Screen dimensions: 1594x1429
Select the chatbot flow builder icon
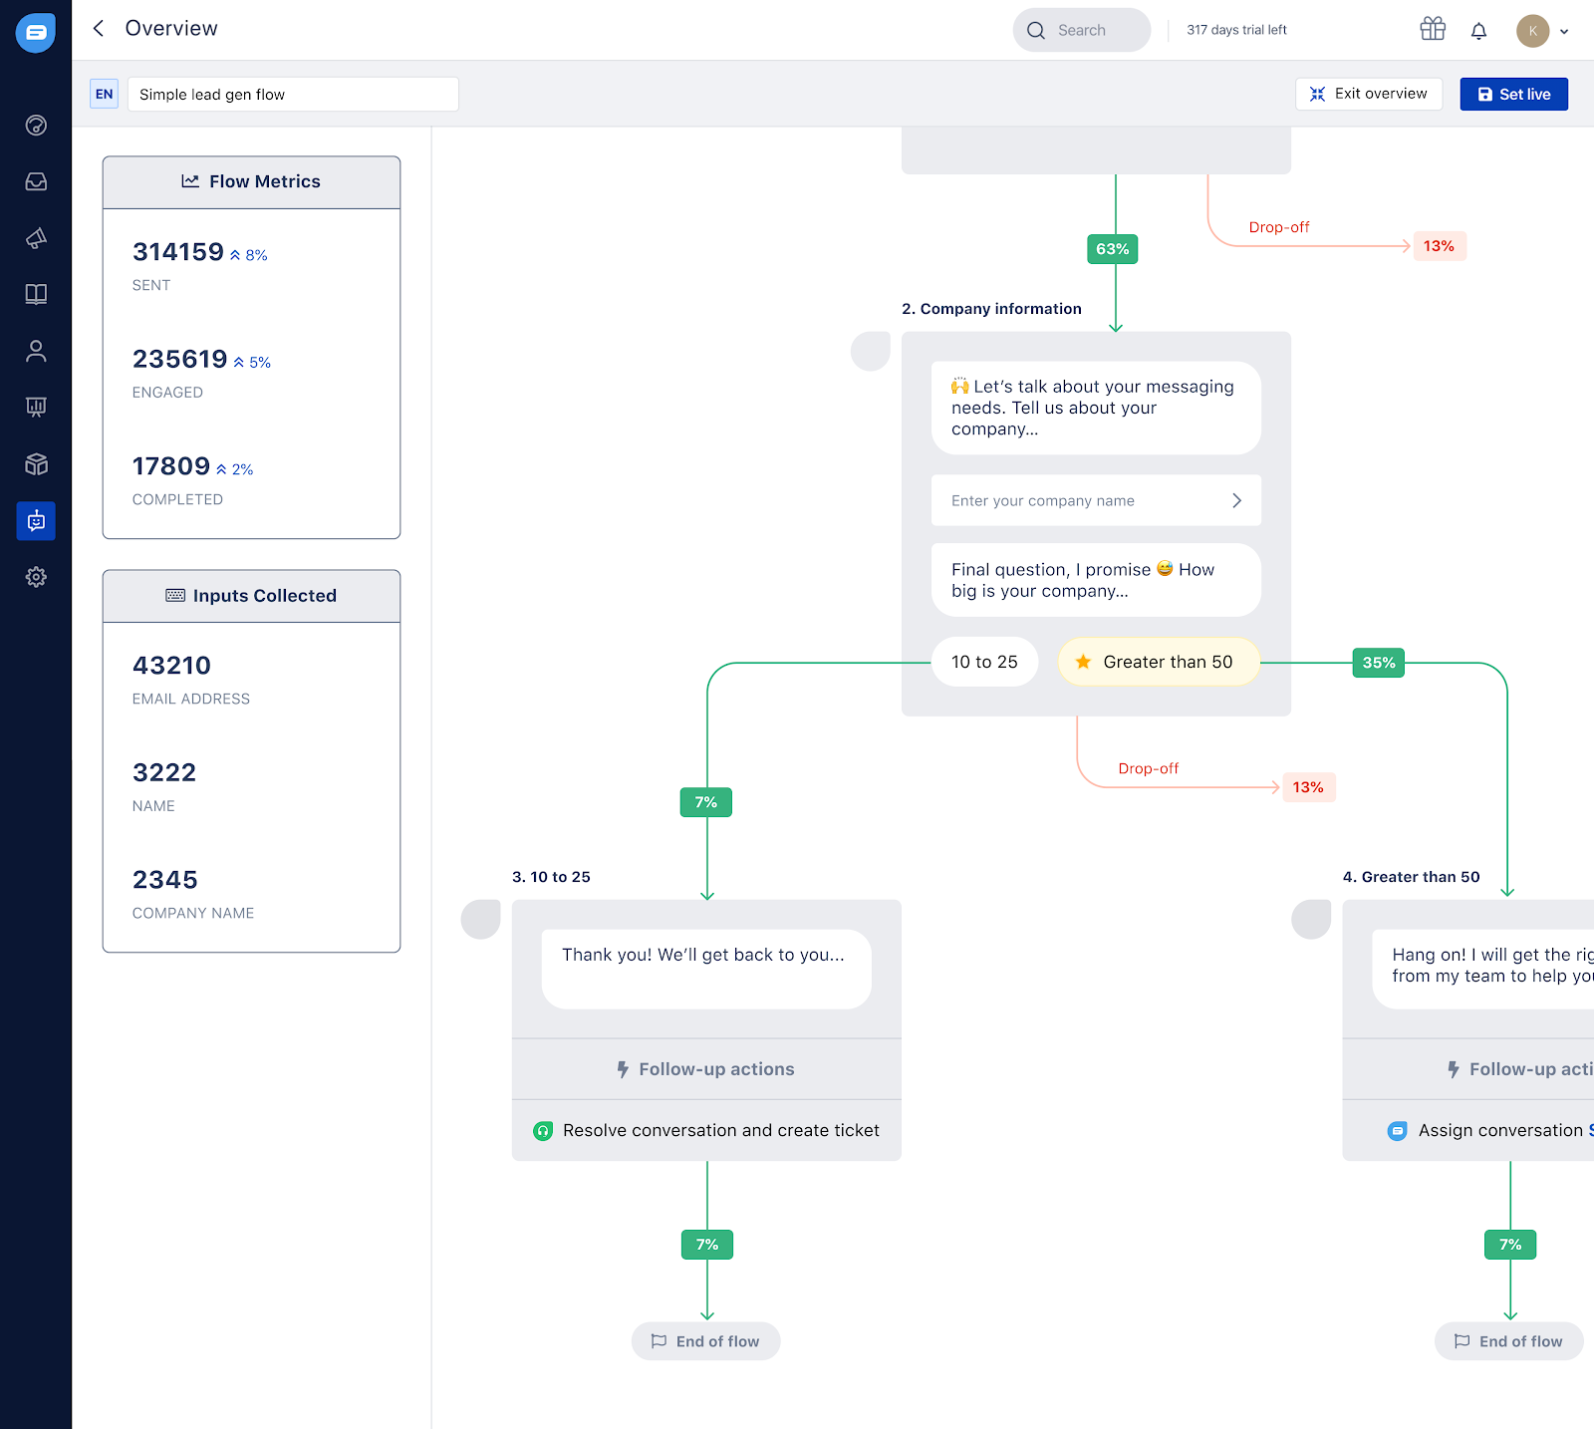pos(36,520)
